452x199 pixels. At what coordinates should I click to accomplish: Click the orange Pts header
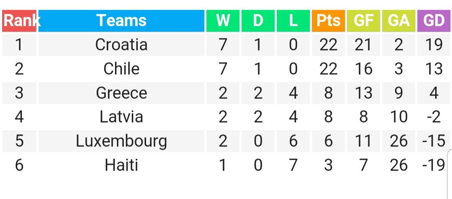pyautogui.click(x=328, y=21)
